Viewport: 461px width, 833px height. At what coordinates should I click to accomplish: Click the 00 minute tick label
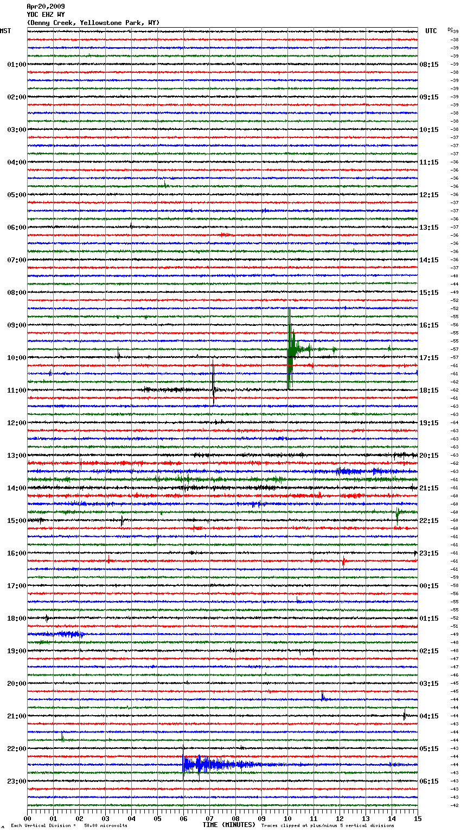[x=27, y=818]
